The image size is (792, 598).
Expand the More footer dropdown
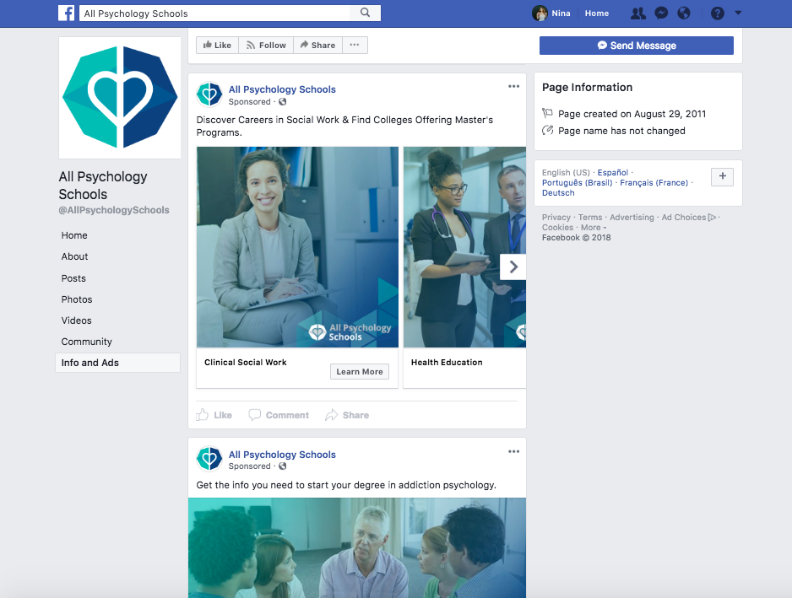click(x=594, y=228)
